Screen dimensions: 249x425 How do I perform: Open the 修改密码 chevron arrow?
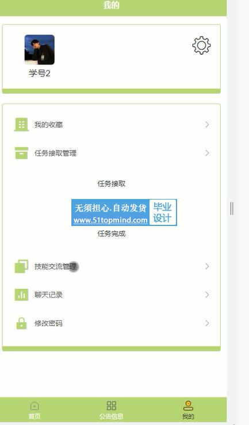pyautogui.click(x=207, y=323)
